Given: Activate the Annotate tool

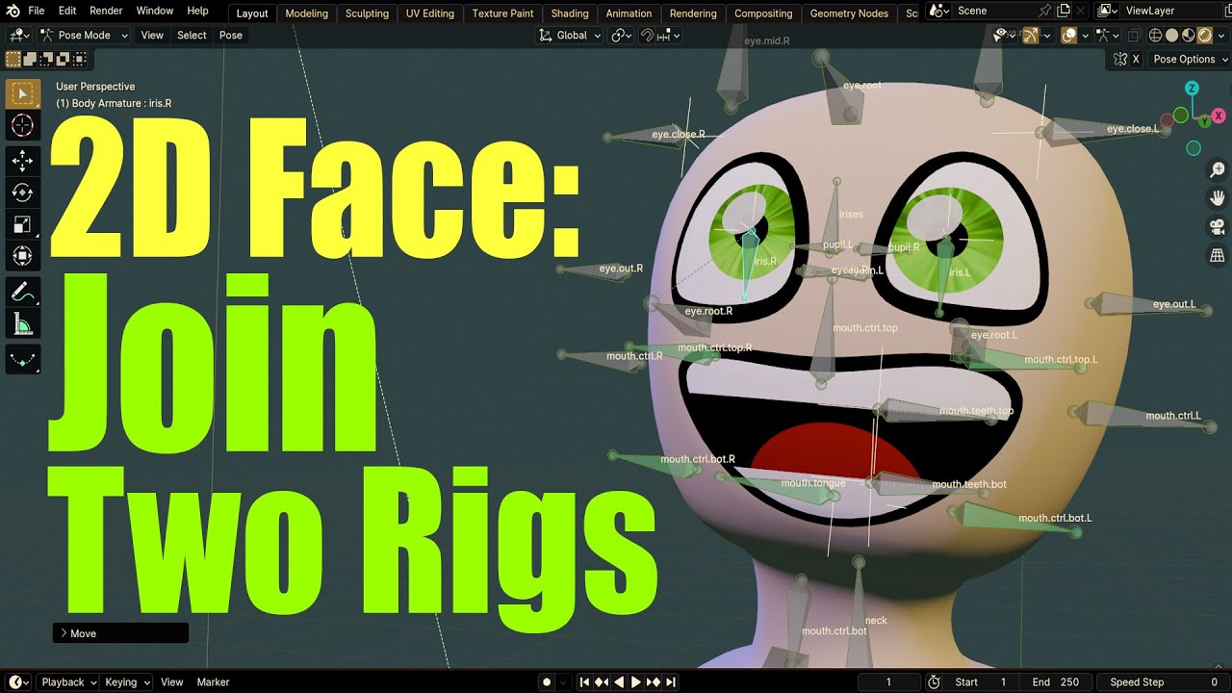Looking at the screenshot, I should pyautogui.click(x=23, y=291).
